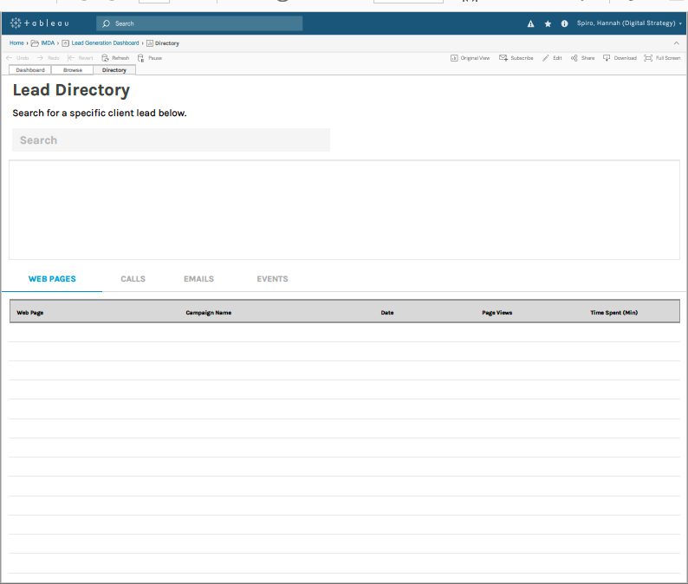The width and height of the screenshot is (688, 584).
Task: Click the Time Spent (Min) column header
Action: coord(613,313)
